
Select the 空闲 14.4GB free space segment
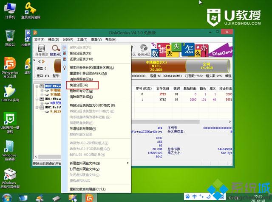pyautogui.click(x=207, y=66)
